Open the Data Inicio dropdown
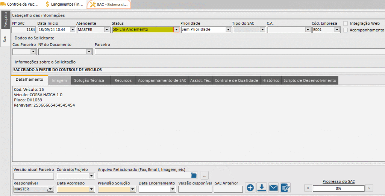Viewport: 385px width, 196px height. point(73,30)
